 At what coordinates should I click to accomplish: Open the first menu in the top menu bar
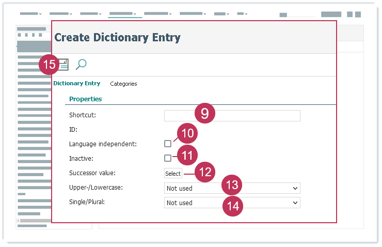[x=31, y=14]
